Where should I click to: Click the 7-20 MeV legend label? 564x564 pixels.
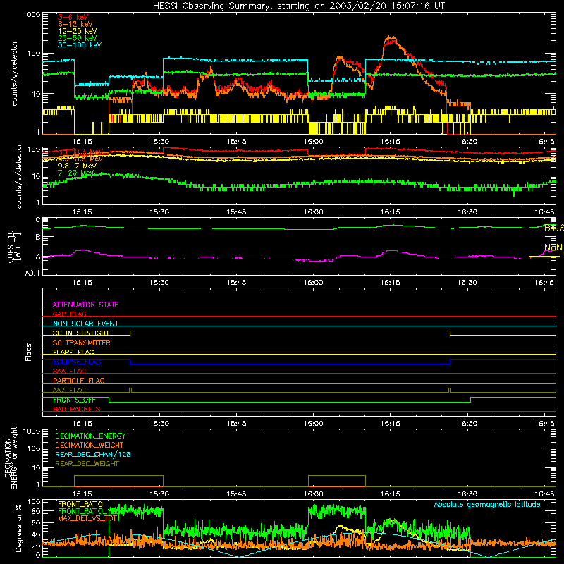pyautogui.click(x=75, y=173)
